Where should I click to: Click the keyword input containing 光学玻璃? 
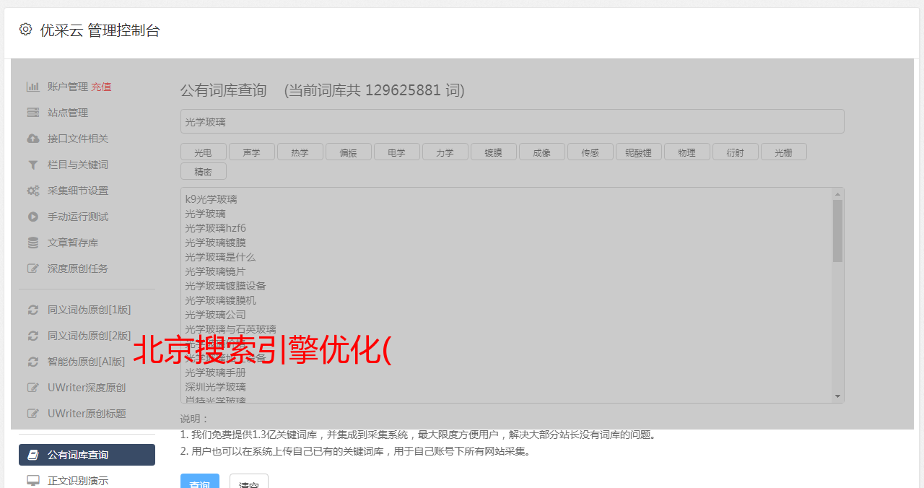512,121
